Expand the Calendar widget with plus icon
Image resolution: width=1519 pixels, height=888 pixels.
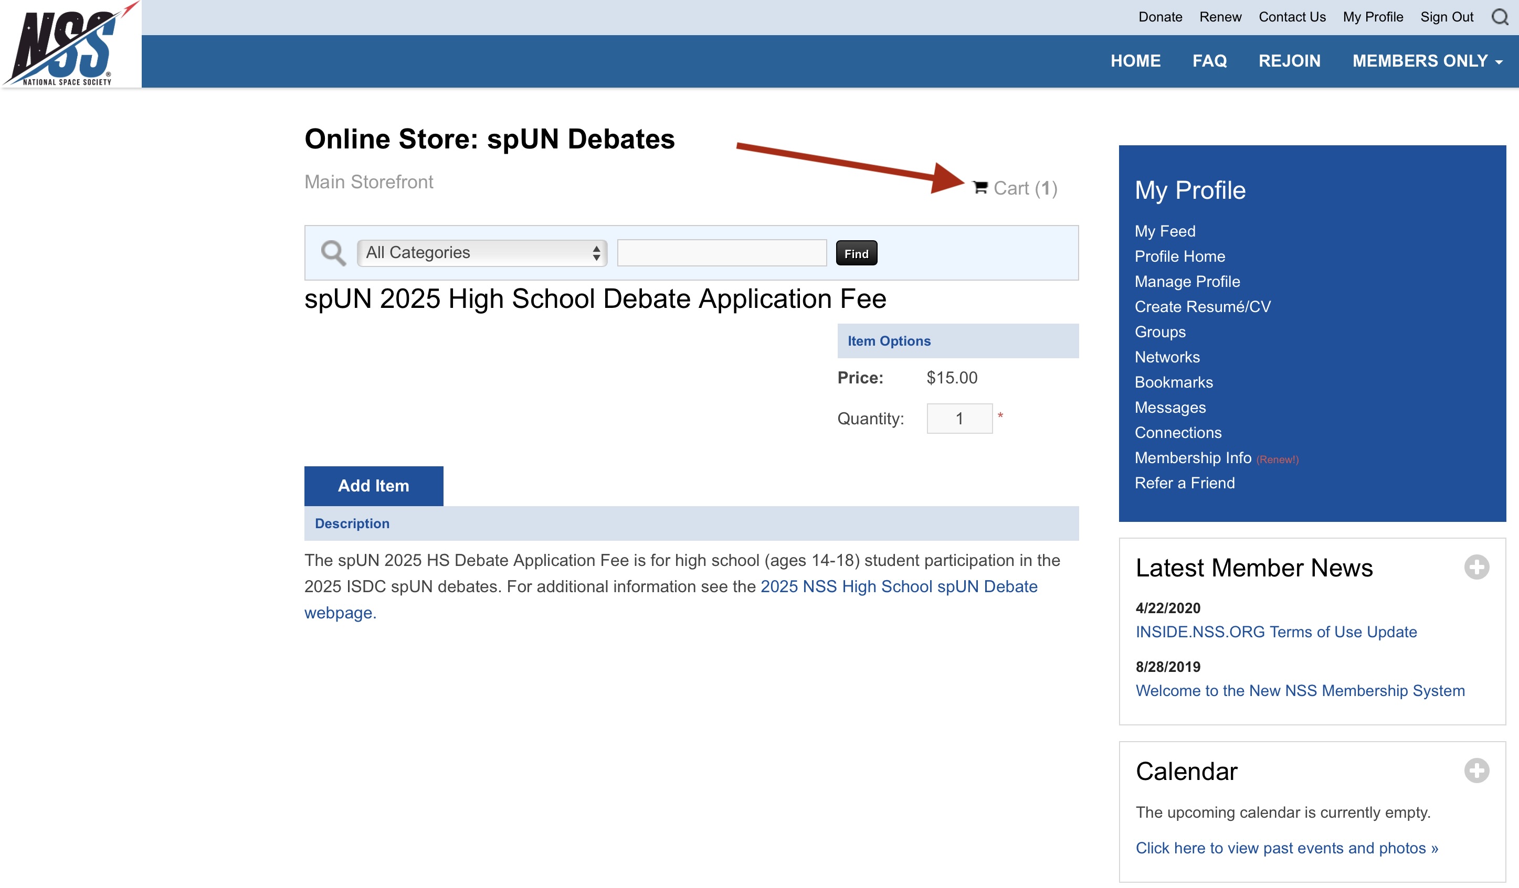tap(1476, 771)
